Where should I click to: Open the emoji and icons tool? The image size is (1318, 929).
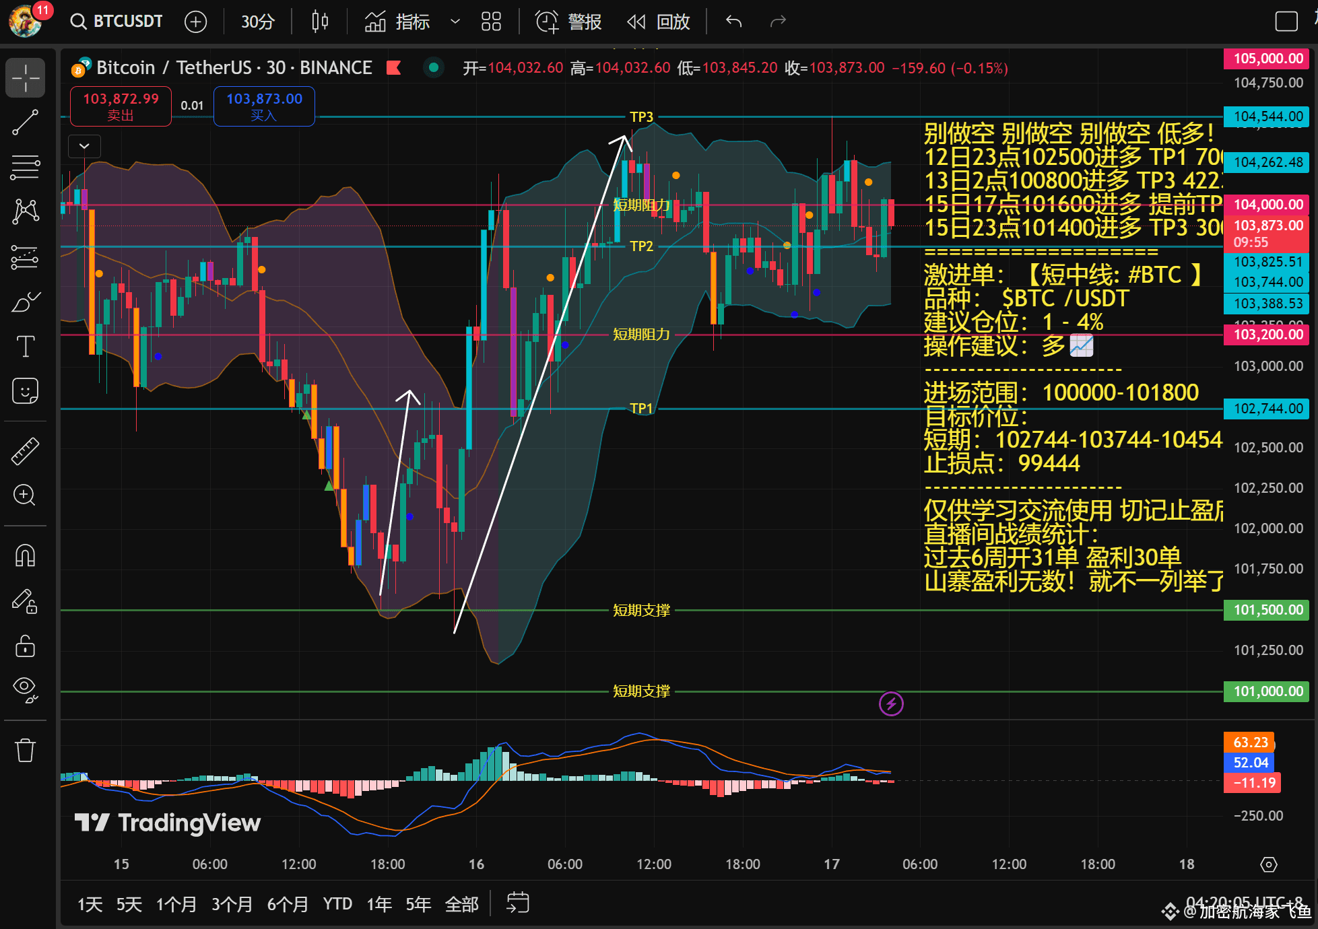coord(26,390)
